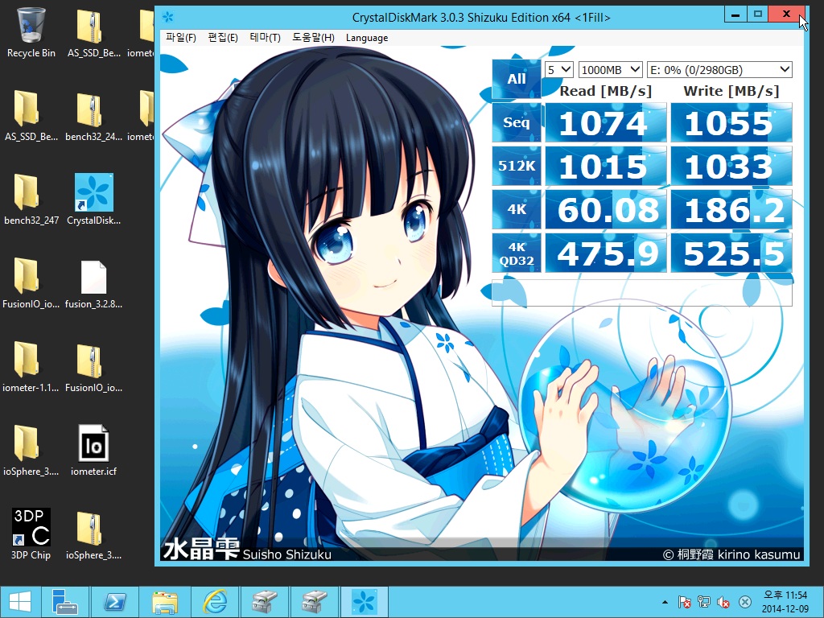
Task: Open the Recycle Bin desktop icon
Action: (31, 31)
